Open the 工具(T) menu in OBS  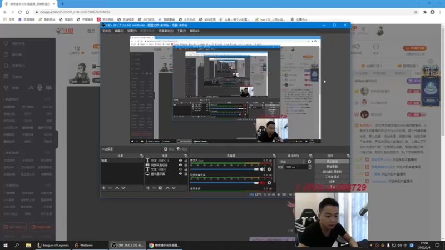181,31
